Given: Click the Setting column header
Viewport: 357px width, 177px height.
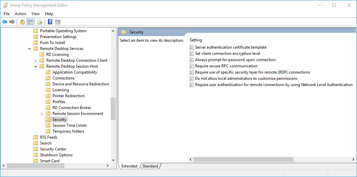Looking at the screenshot, I should [x=196, y=40].
